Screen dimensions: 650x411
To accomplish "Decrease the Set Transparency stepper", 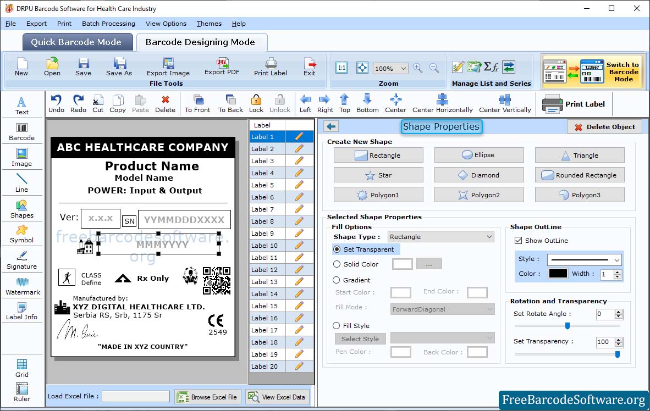I will click(x=619, y=345).
